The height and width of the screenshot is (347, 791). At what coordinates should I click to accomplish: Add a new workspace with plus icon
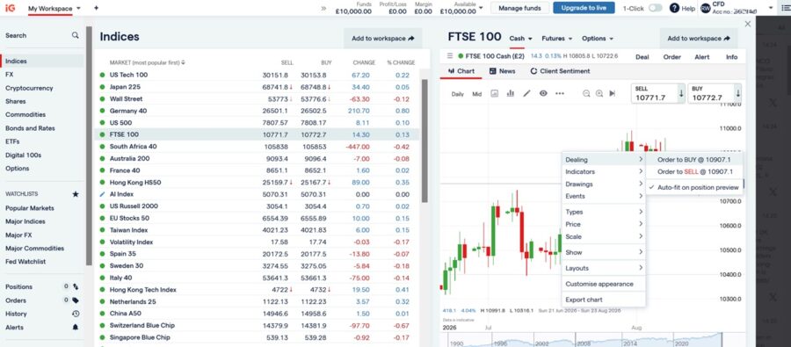pyautogui.click(x=97, y=8)
